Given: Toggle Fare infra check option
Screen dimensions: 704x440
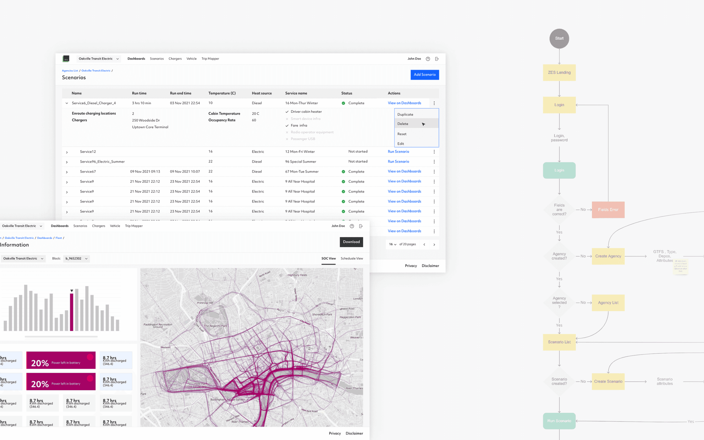Looking at the screenshot, I should 287,125.
